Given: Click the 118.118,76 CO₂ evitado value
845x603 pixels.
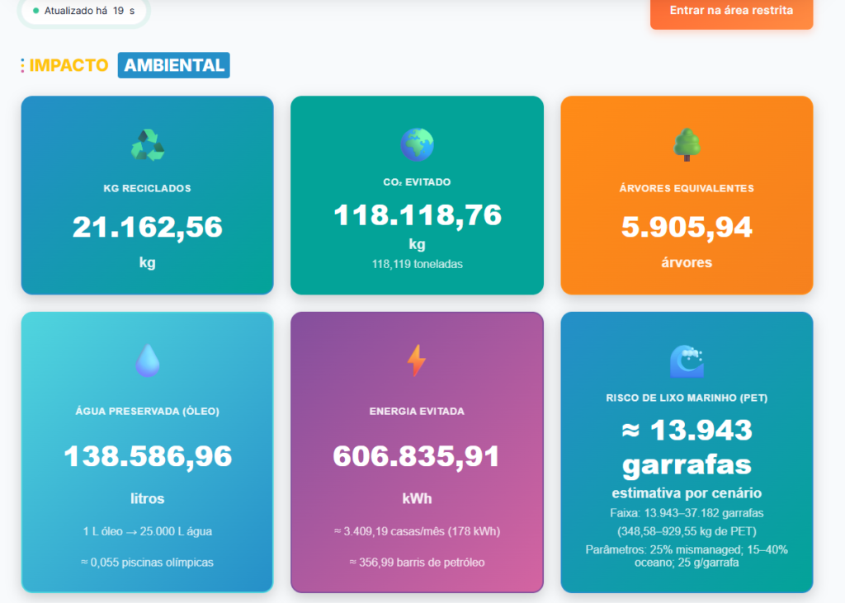Looking at the screenshot, I should (417, 215).
